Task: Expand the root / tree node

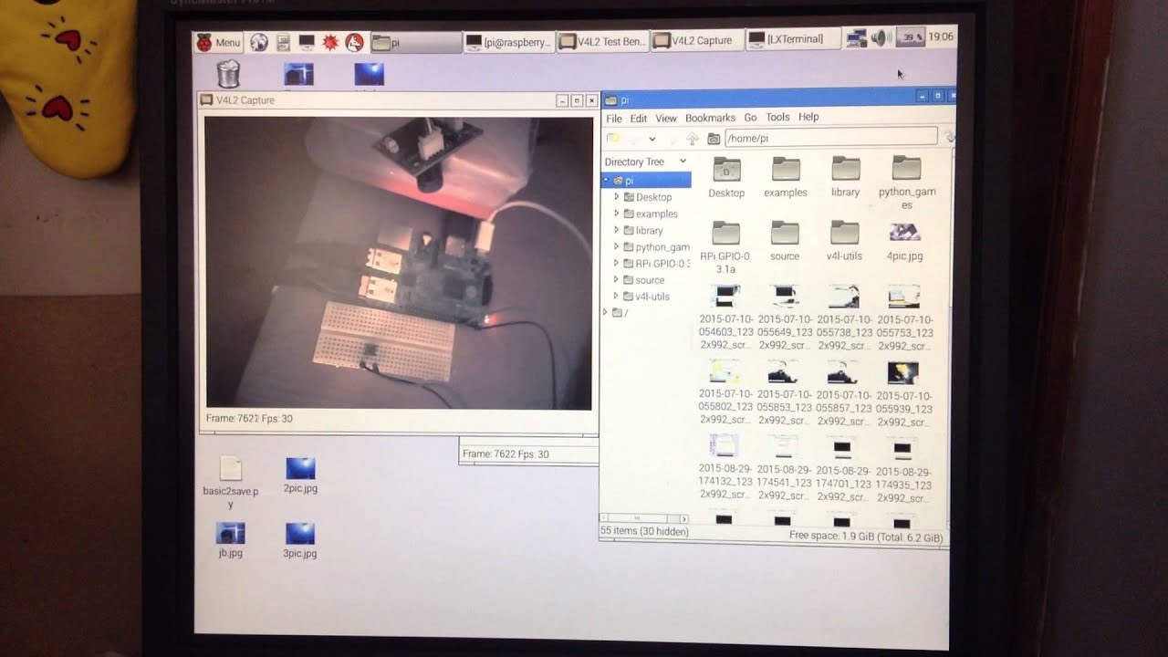Action: [605, 312]
